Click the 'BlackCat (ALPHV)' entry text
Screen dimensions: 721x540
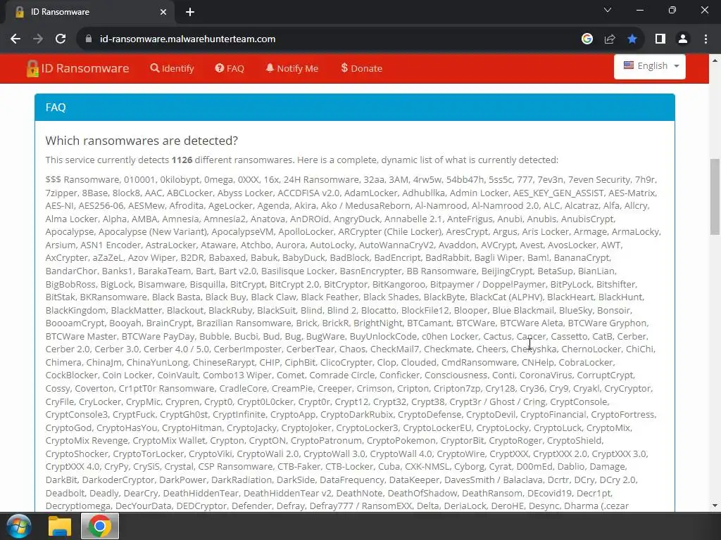tap(506, 297)
